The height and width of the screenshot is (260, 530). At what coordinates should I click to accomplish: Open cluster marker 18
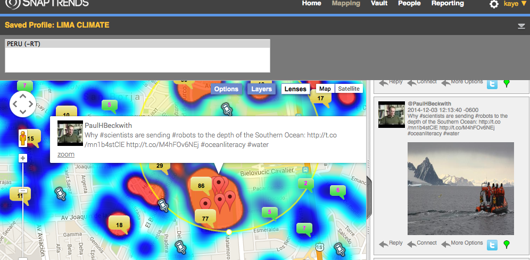(119, 226)
